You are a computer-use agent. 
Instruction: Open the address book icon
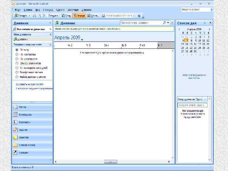103,16
